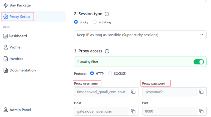
Task: Select the SOCKS5 protocol option
Action: tap(110, 73)
